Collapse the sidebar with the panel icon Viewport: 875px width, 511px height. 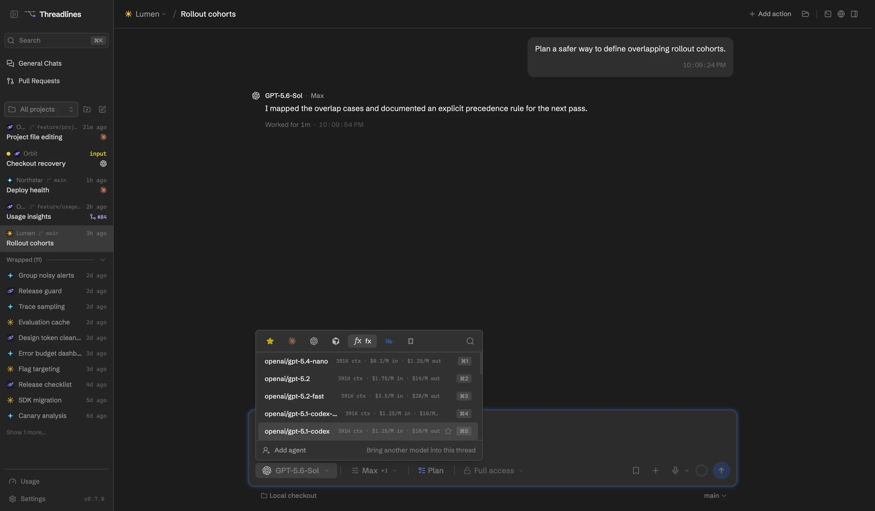(14, 14)
